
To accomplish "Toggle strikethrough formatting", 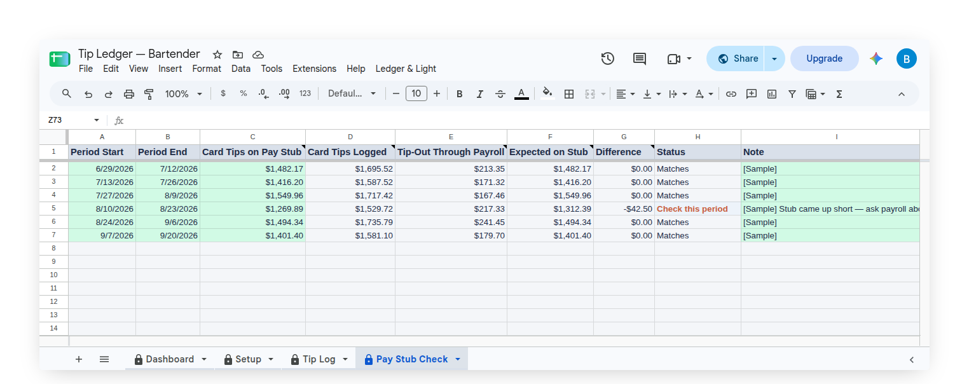I will click(x=500, y=94).
